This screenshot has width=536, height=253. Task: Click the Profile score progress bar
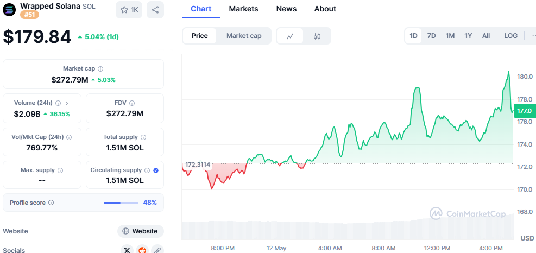coord(121,203)
